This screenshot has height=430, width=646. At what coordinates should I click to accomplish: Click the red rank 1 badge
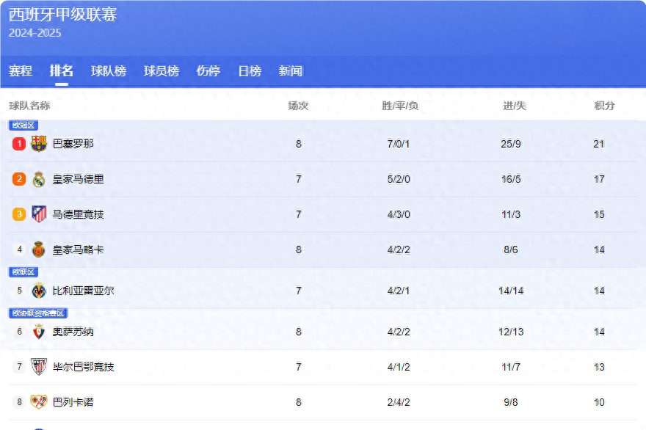(19, 144)
